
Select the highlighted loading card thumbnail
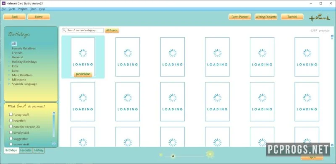[x=83, y=57]
